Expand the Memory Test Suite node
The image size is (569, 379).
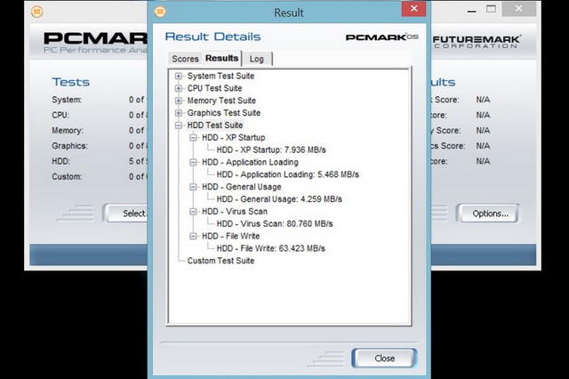tap(178, 101)
